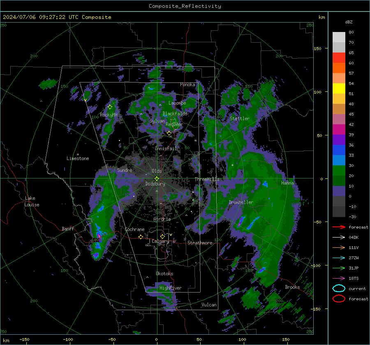Click the Lacombe town label

177,103
